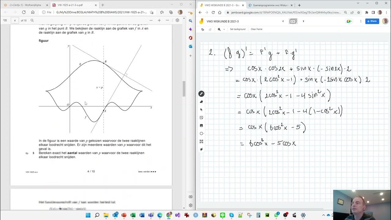Switch to the Wolfram|Alpha tab in Edge

coord(25,5)
